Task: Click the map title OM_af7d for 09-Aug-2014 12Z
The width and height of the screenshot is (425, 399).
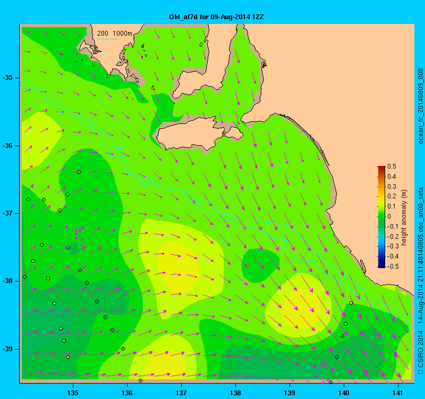Action: coord(216,17)
